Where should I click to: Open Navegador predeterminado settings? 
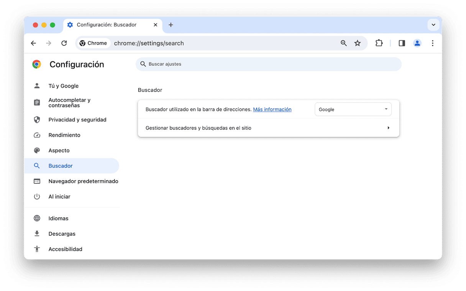click(x=72, y=181)
